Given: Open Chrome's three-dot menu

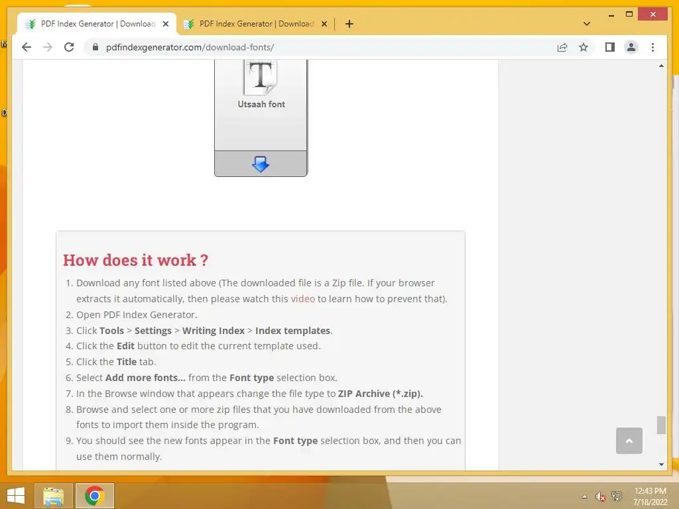Looking at the screenshot, I should point(652,47).
